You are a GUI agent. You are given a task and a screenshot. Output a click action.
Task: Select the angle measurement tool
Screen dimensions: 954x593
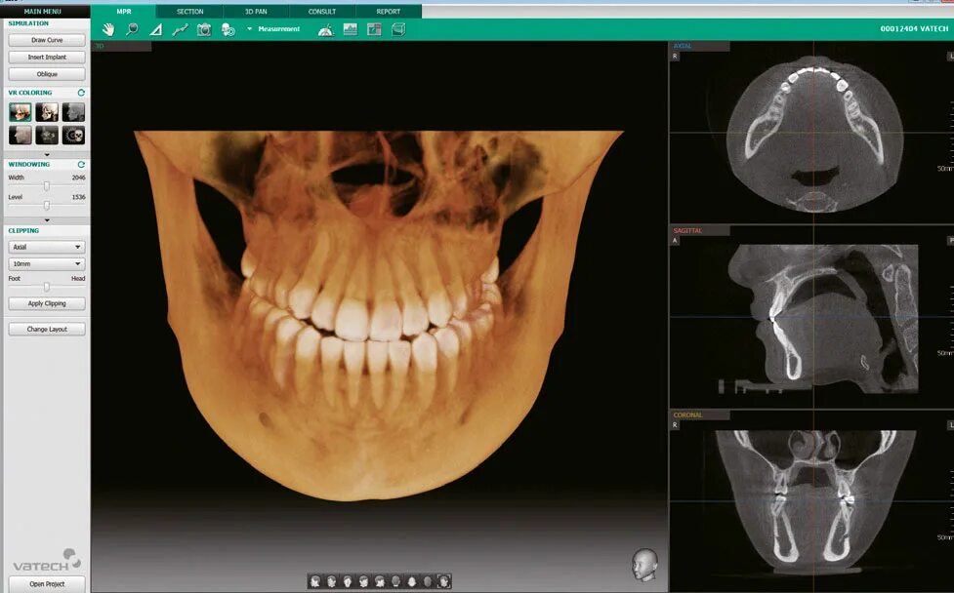[156, 30]
